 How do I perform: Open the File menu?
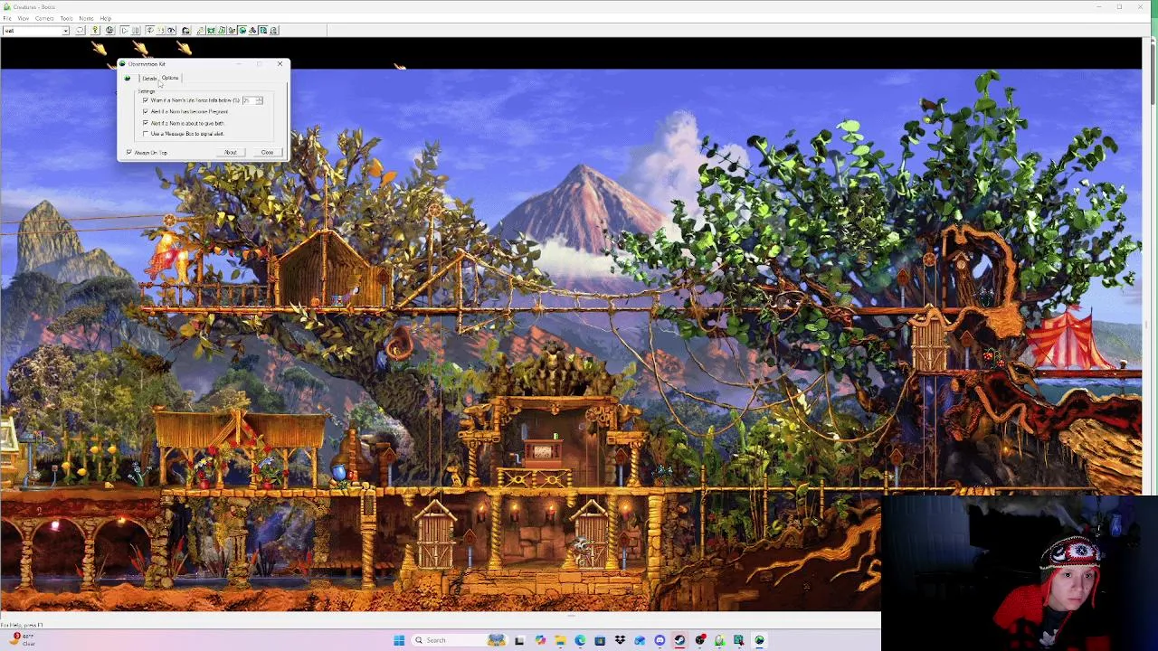[x=7, y=18]
